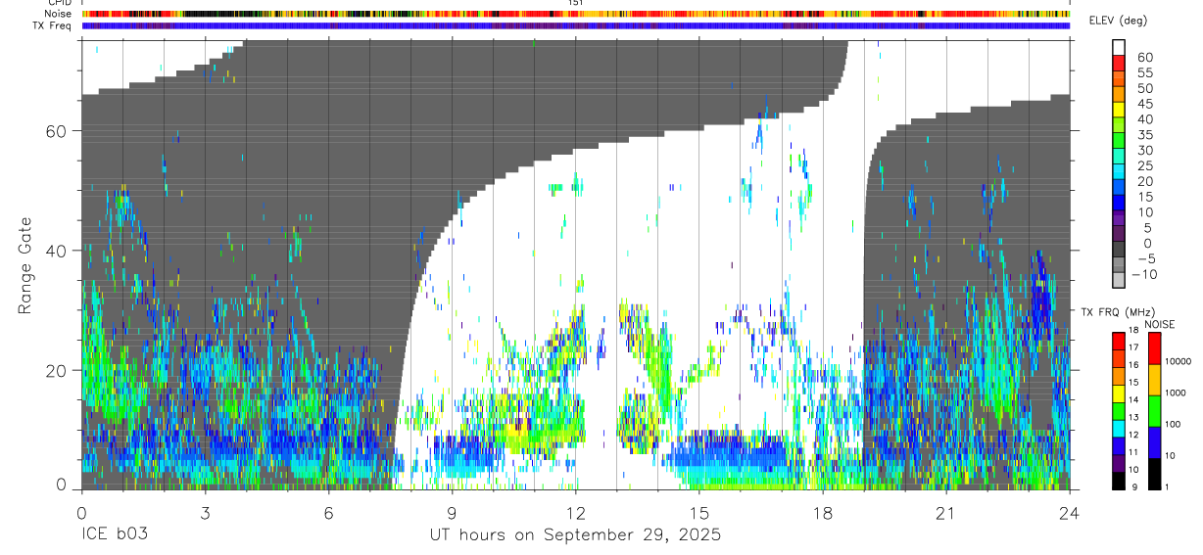1203x555 pixels.
Task: Click the white top cap of ELEV bar
Action: tap(1119, 48)
